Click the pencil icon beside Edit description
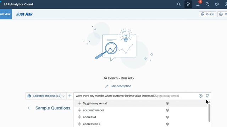Viewport: 227px width, 127px height. tap(107, 86)
